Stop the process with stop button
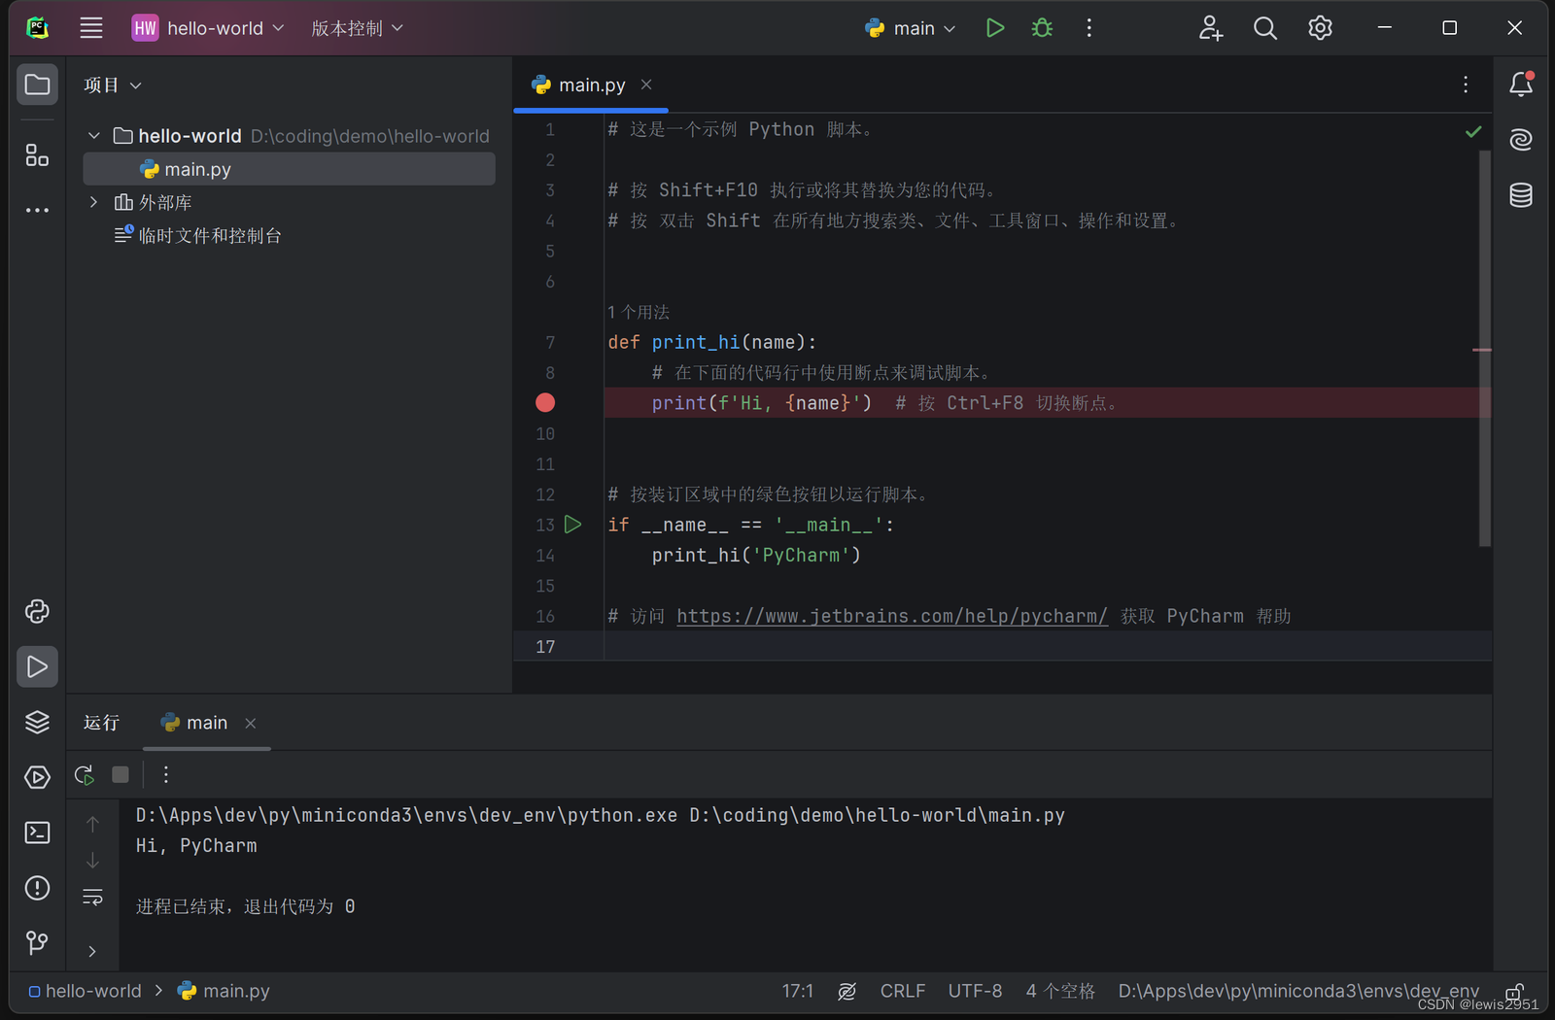This screenshot has height=1020, width=1555. coord(121,774)
